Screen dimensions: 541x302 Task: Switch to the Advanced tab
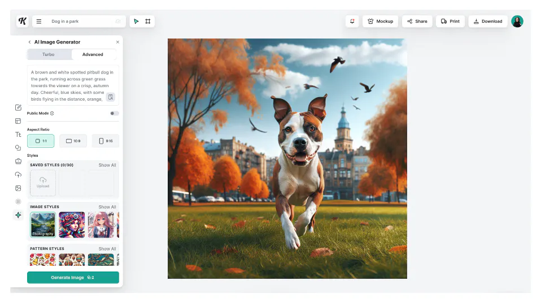point(93,55)
